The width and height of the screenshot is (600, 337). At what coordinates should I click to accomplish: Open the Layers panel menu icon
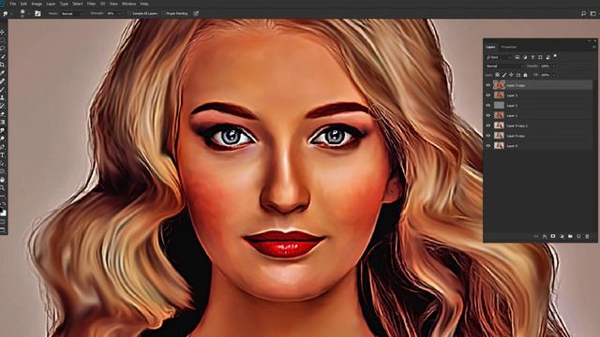[x=593, y=47]
